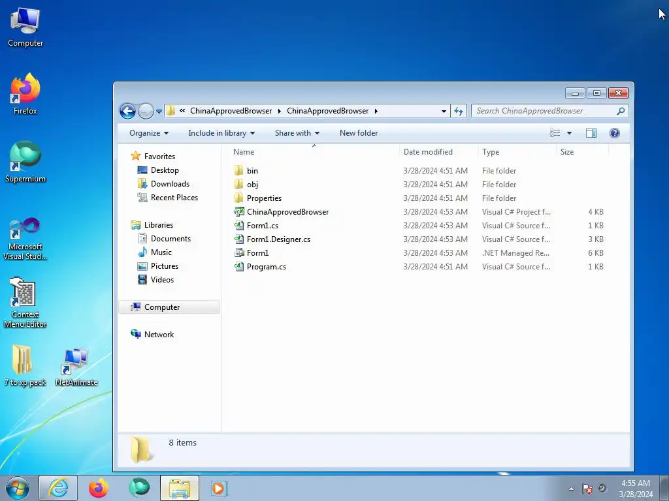Select Computer in navigation pane
The width and height of the screenshot is (669, 501).
(169, 307)
